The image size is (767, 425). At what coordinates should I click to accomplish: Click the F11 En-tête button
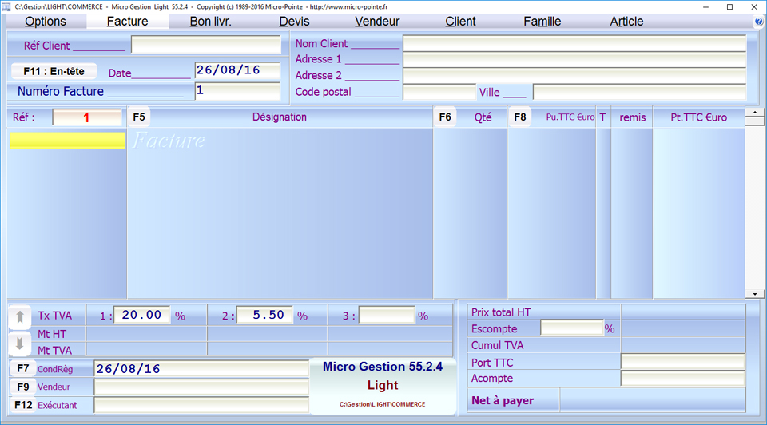54,71
